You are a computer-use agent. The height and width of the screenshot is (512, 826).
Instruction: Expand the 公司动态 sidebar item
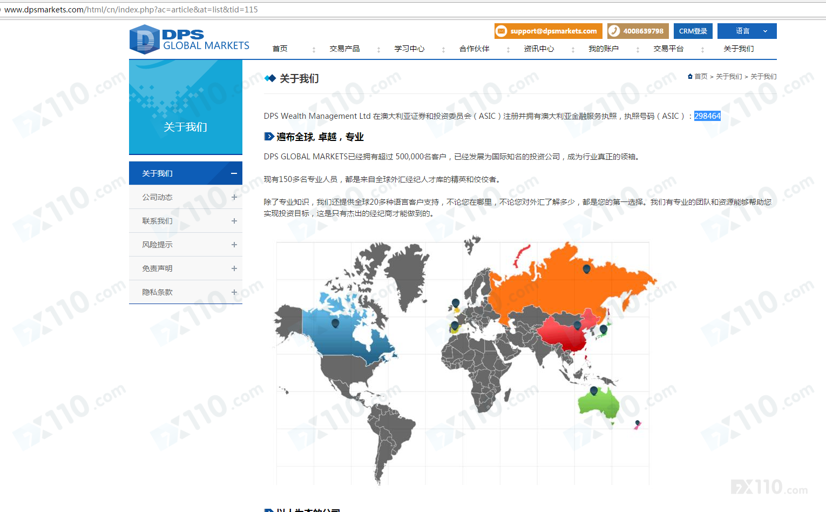point(234,197)
